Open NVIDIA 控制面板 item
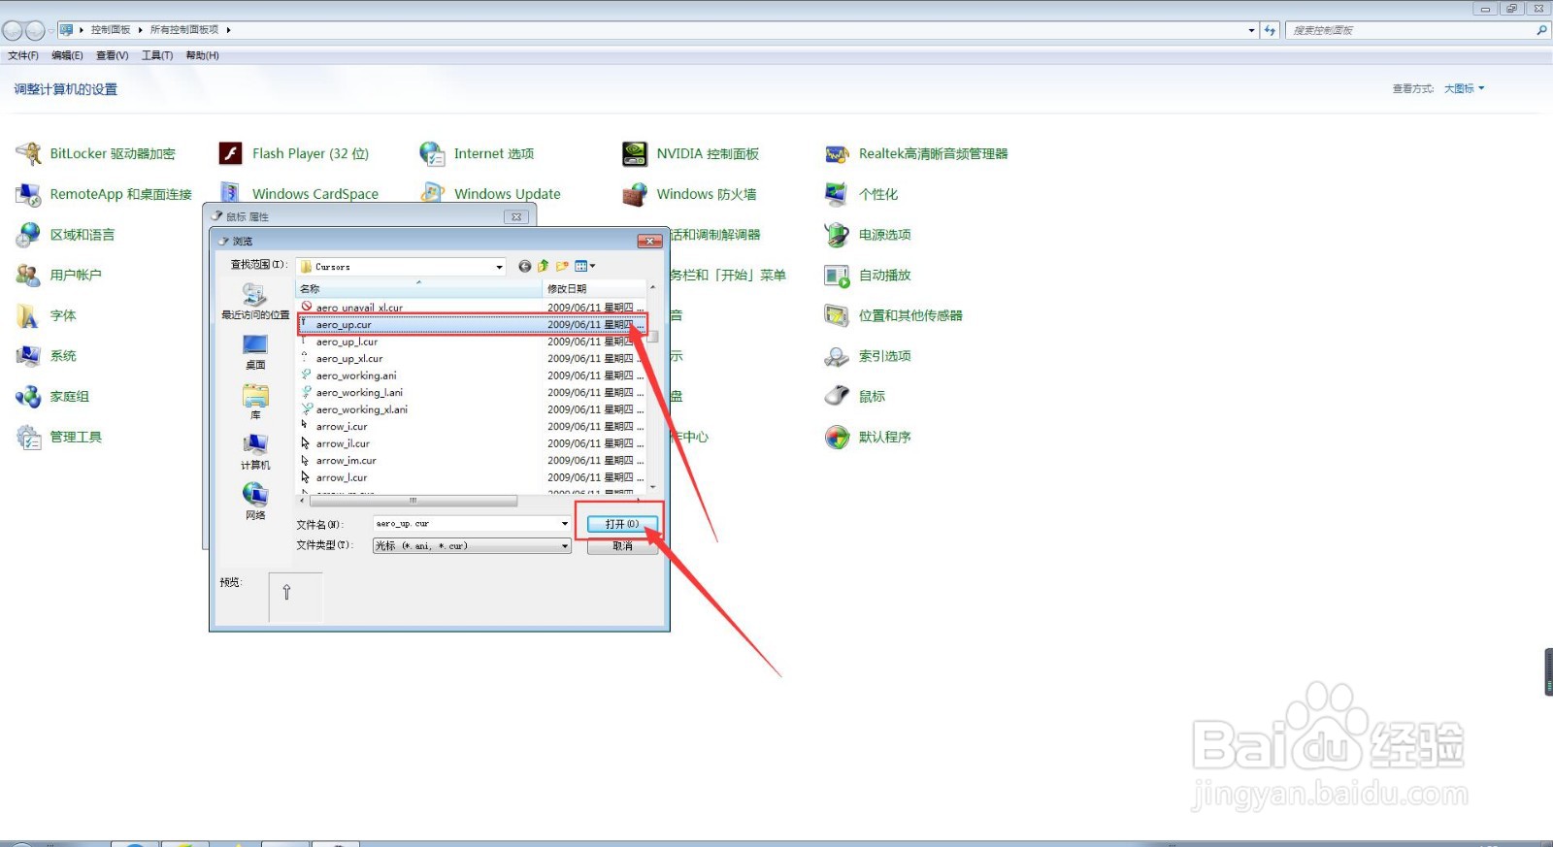Viewport: 1553px width, 847px height. (690, 153)
